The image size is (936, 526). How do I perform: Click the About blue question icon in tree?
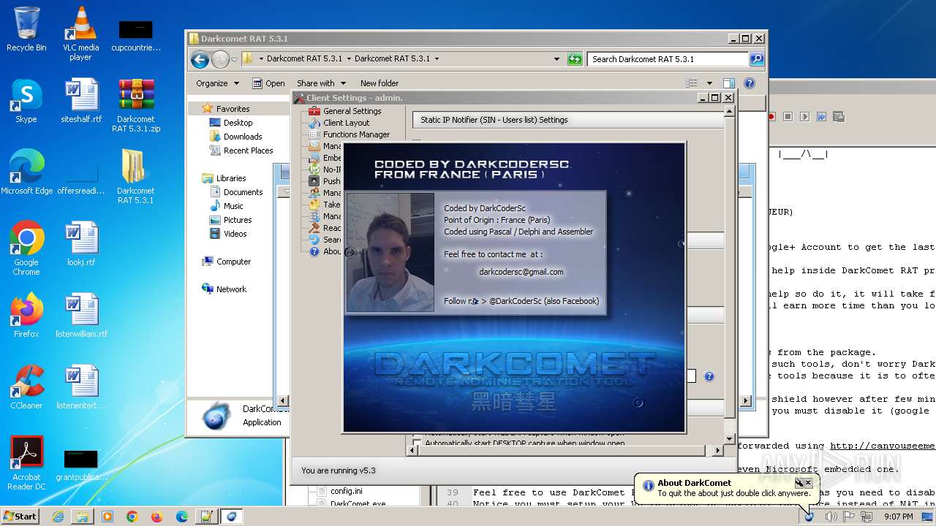(x=314, y=251)
